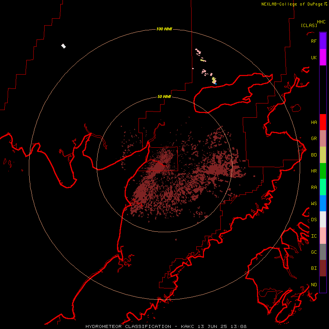Viewport: 329px width, 329px height.
Task: Click the 'ND' legend label
Action: [314, 284]
